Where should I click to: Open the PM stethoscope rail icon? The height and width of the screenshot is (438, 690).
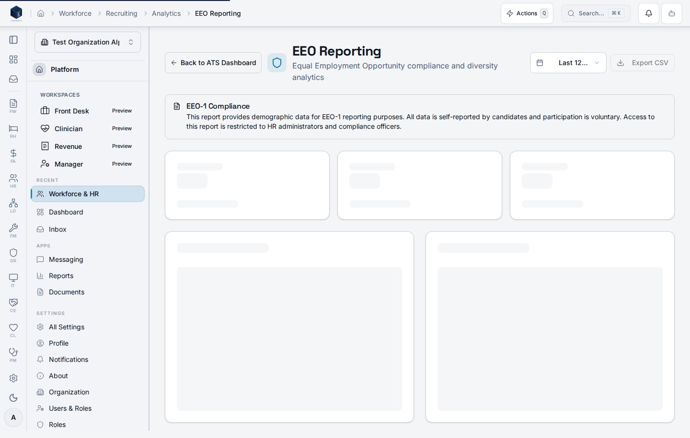point(13,355)
